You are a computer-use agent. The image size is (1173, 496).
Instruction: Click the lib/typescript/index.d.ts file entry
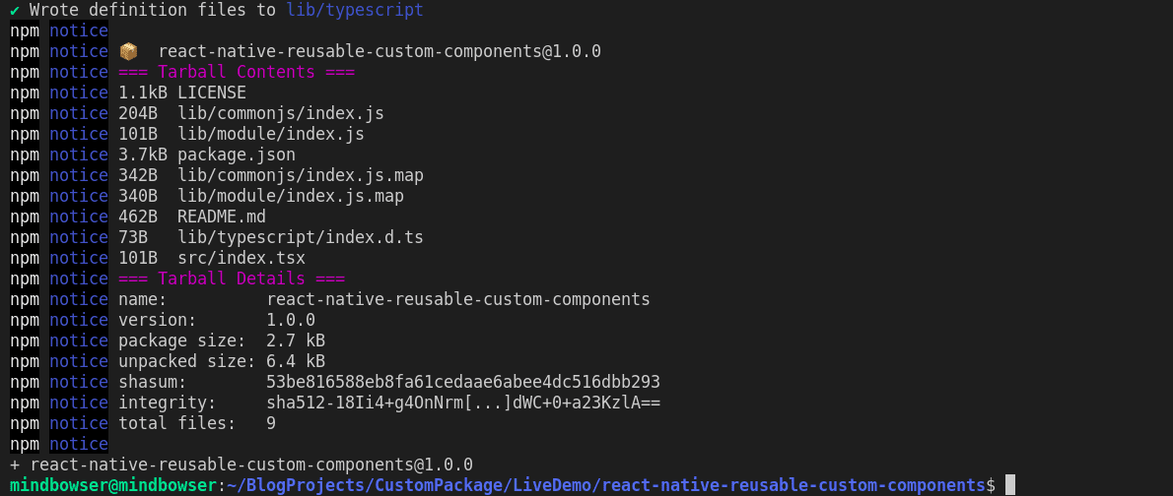[x=300, y=237]
